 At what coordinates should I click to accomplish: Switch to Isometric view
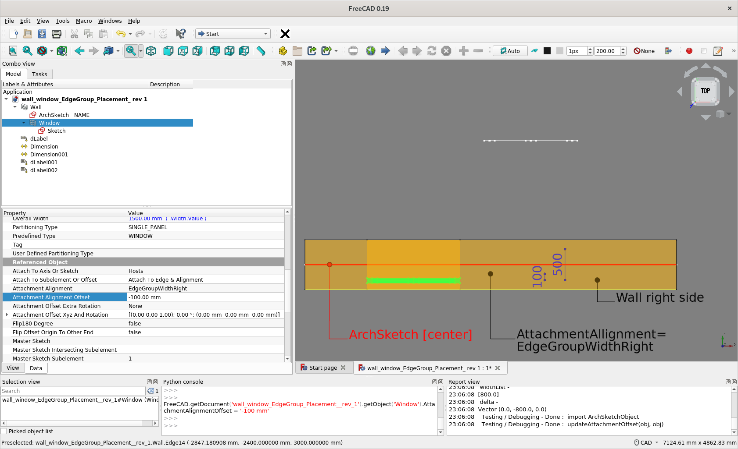tap(151, 51)
